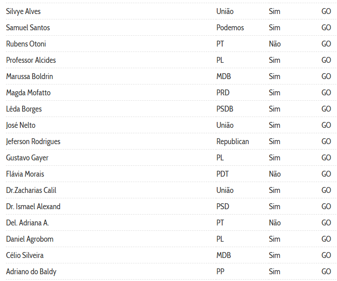Select Marussa Boldrin in the list
This screenshot has height=281, width=337.
point(29,76)
